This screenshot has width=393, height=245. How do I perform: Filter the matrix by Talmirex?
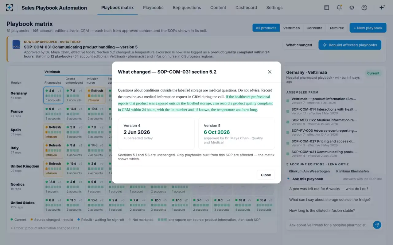tap(337, 28)
